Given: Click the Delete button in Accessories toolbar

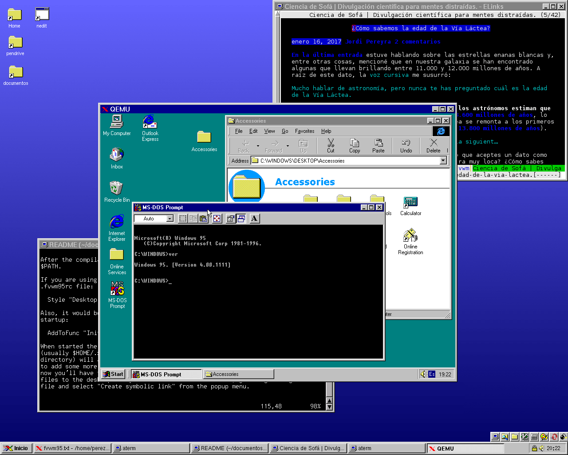Looking at the screenshot, I should (x=434, y=146).
